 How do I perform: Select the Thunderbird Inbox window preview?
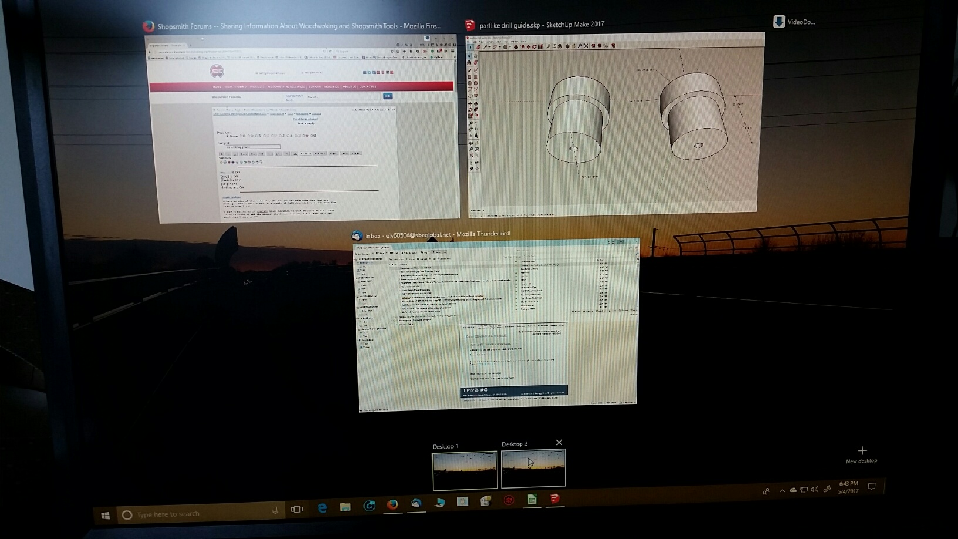[497, 326]
